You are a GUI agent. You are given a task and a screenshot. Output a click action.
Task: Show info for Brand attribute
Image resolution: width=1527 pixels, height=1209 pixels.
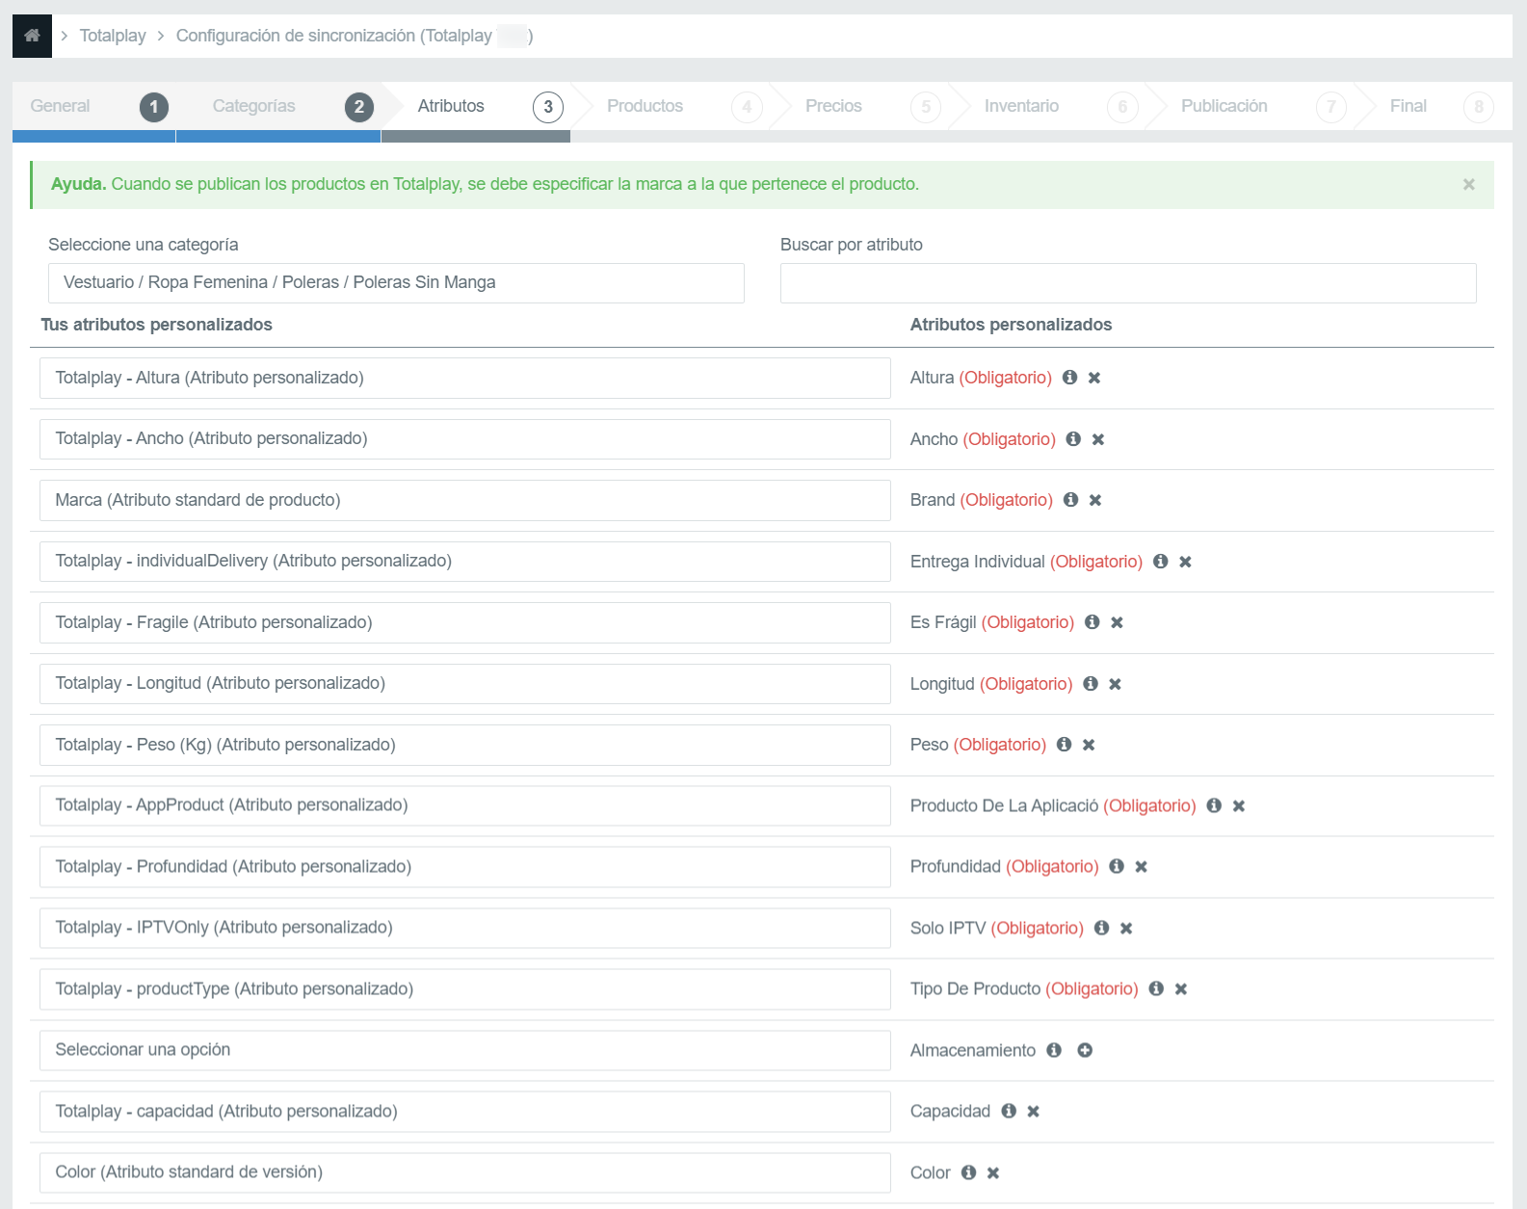[1070, 500]
